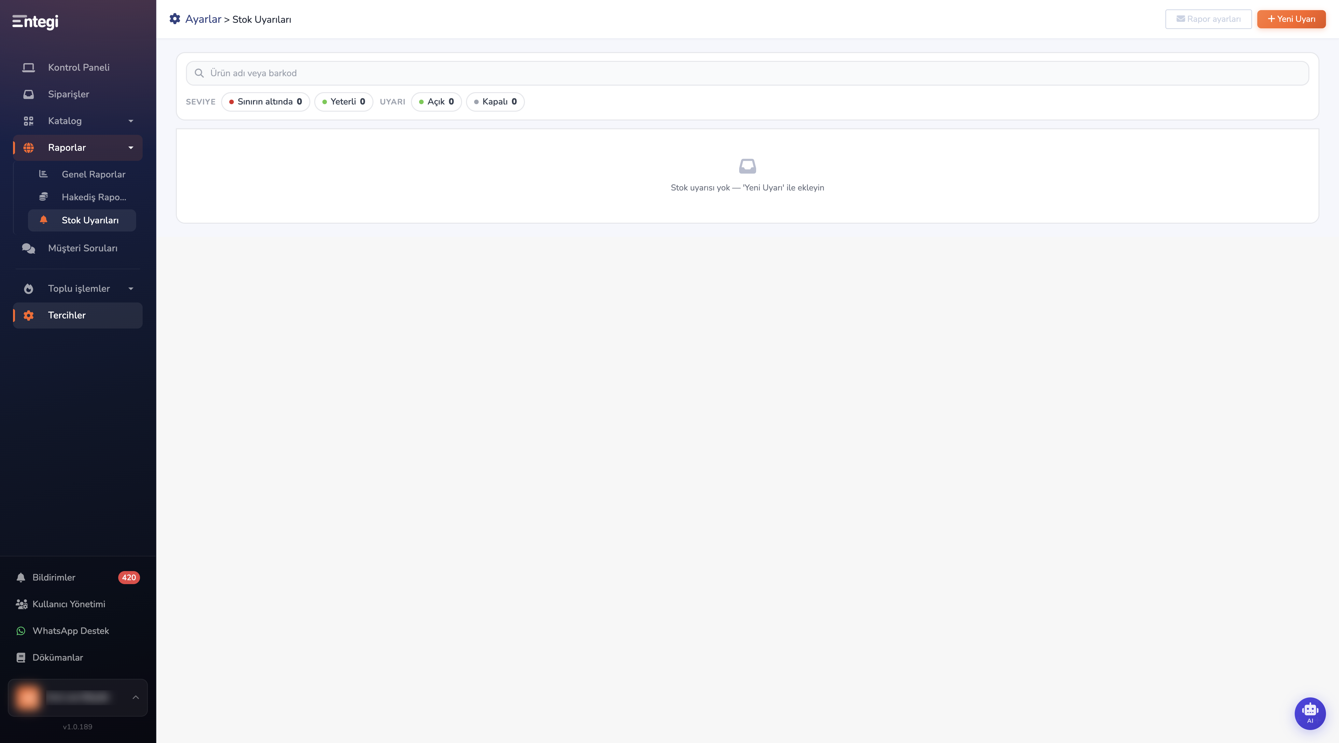Click the Genel Raporlar chart icon

(x=44, y=174)
